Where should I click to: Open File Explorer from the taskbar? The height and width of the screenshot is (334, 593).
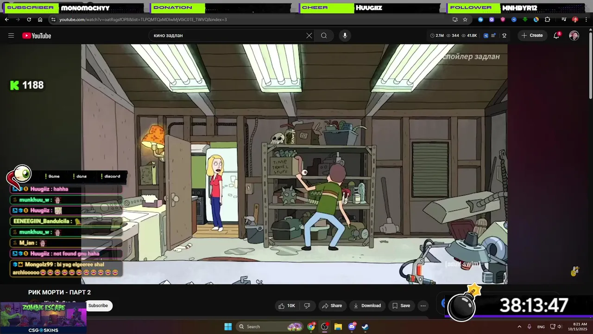tap(338, 327)
